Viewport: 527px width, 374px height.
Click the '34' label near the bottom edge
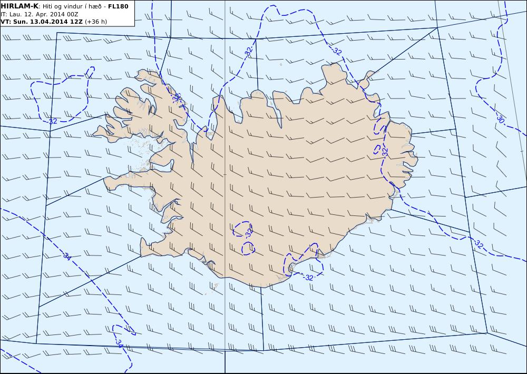pos(119,343)
